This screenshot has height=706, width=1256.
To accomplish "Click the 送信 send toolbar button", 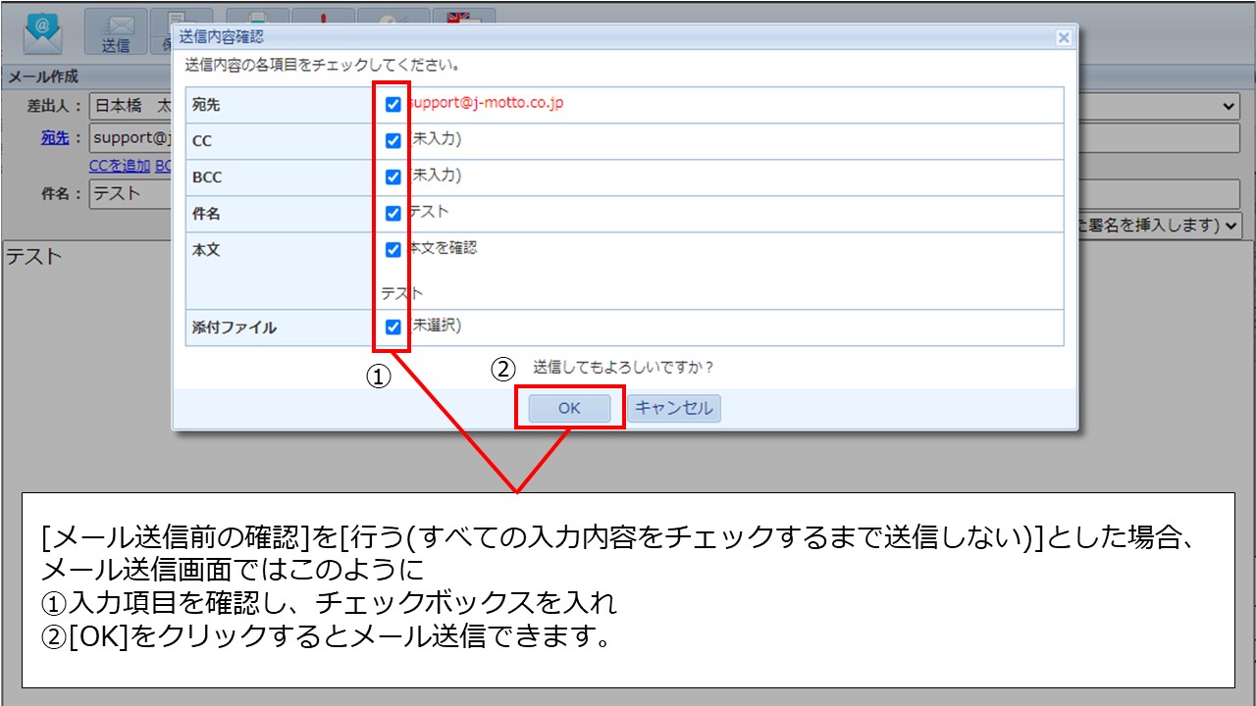I will click(x=116, y=33).
